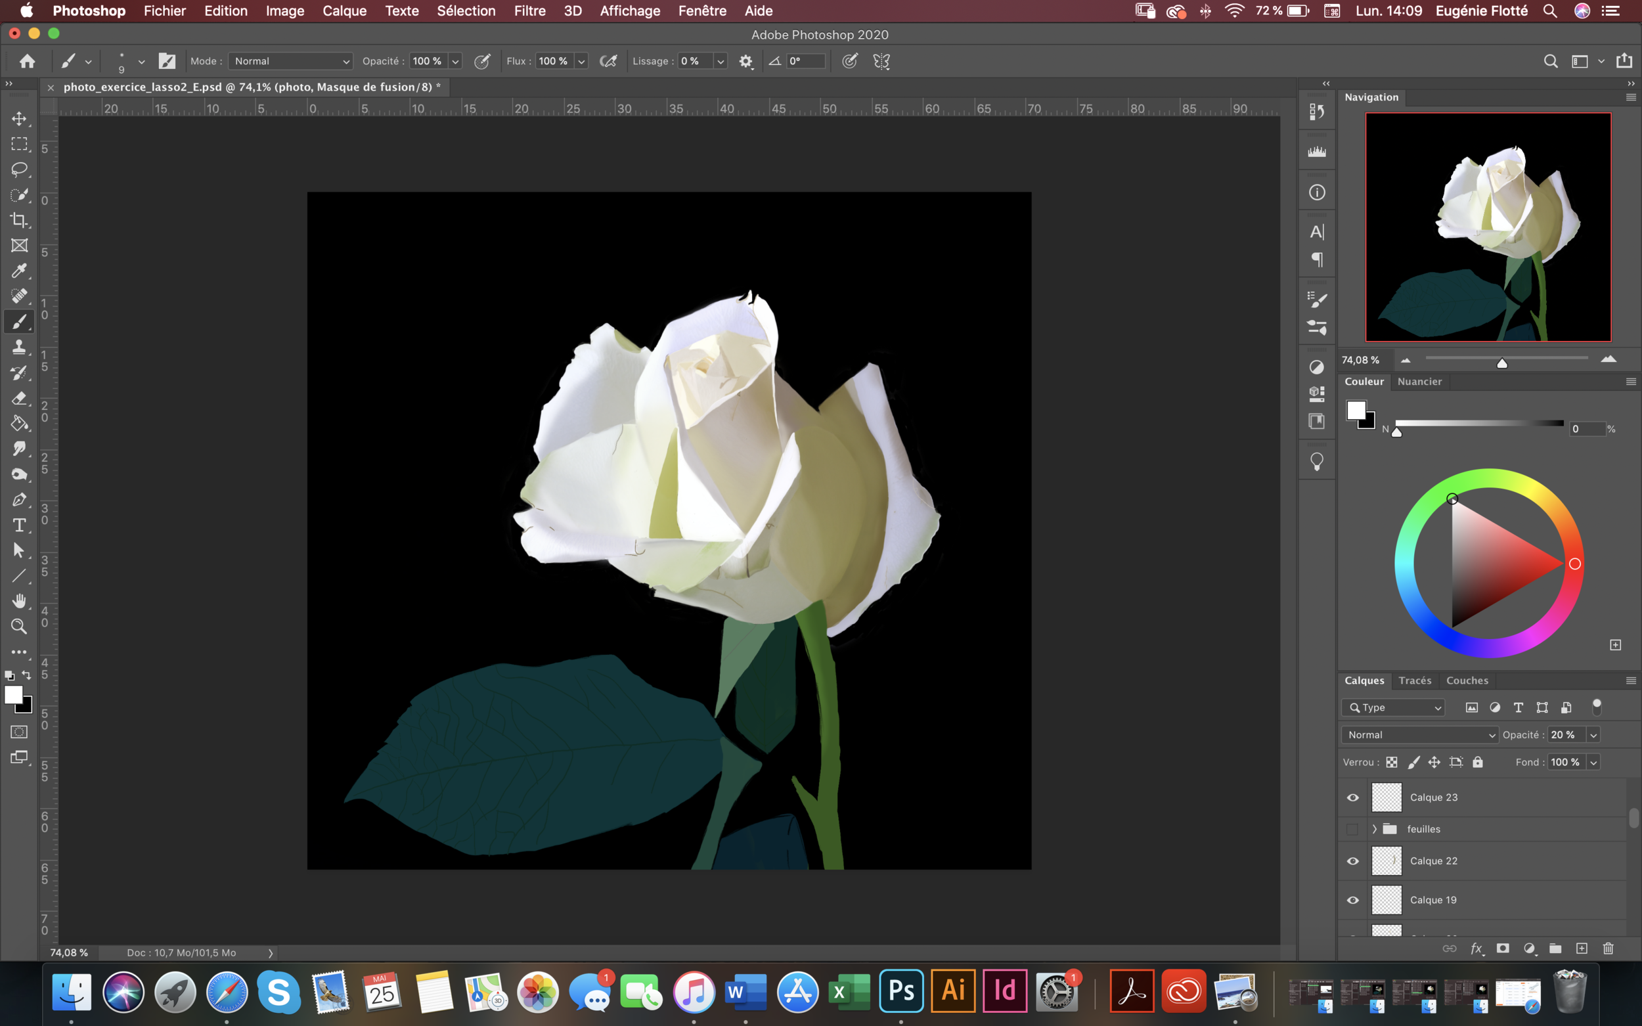Screen dimensions: 1642x1026
Task: Open the Filtre menu
Action: [529, 11]
